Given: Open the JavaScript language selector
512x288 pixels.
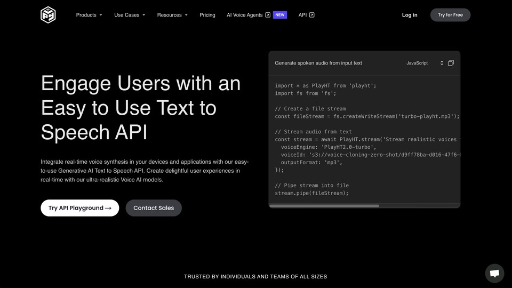Looking at the screenshot, I should [425, 63].
